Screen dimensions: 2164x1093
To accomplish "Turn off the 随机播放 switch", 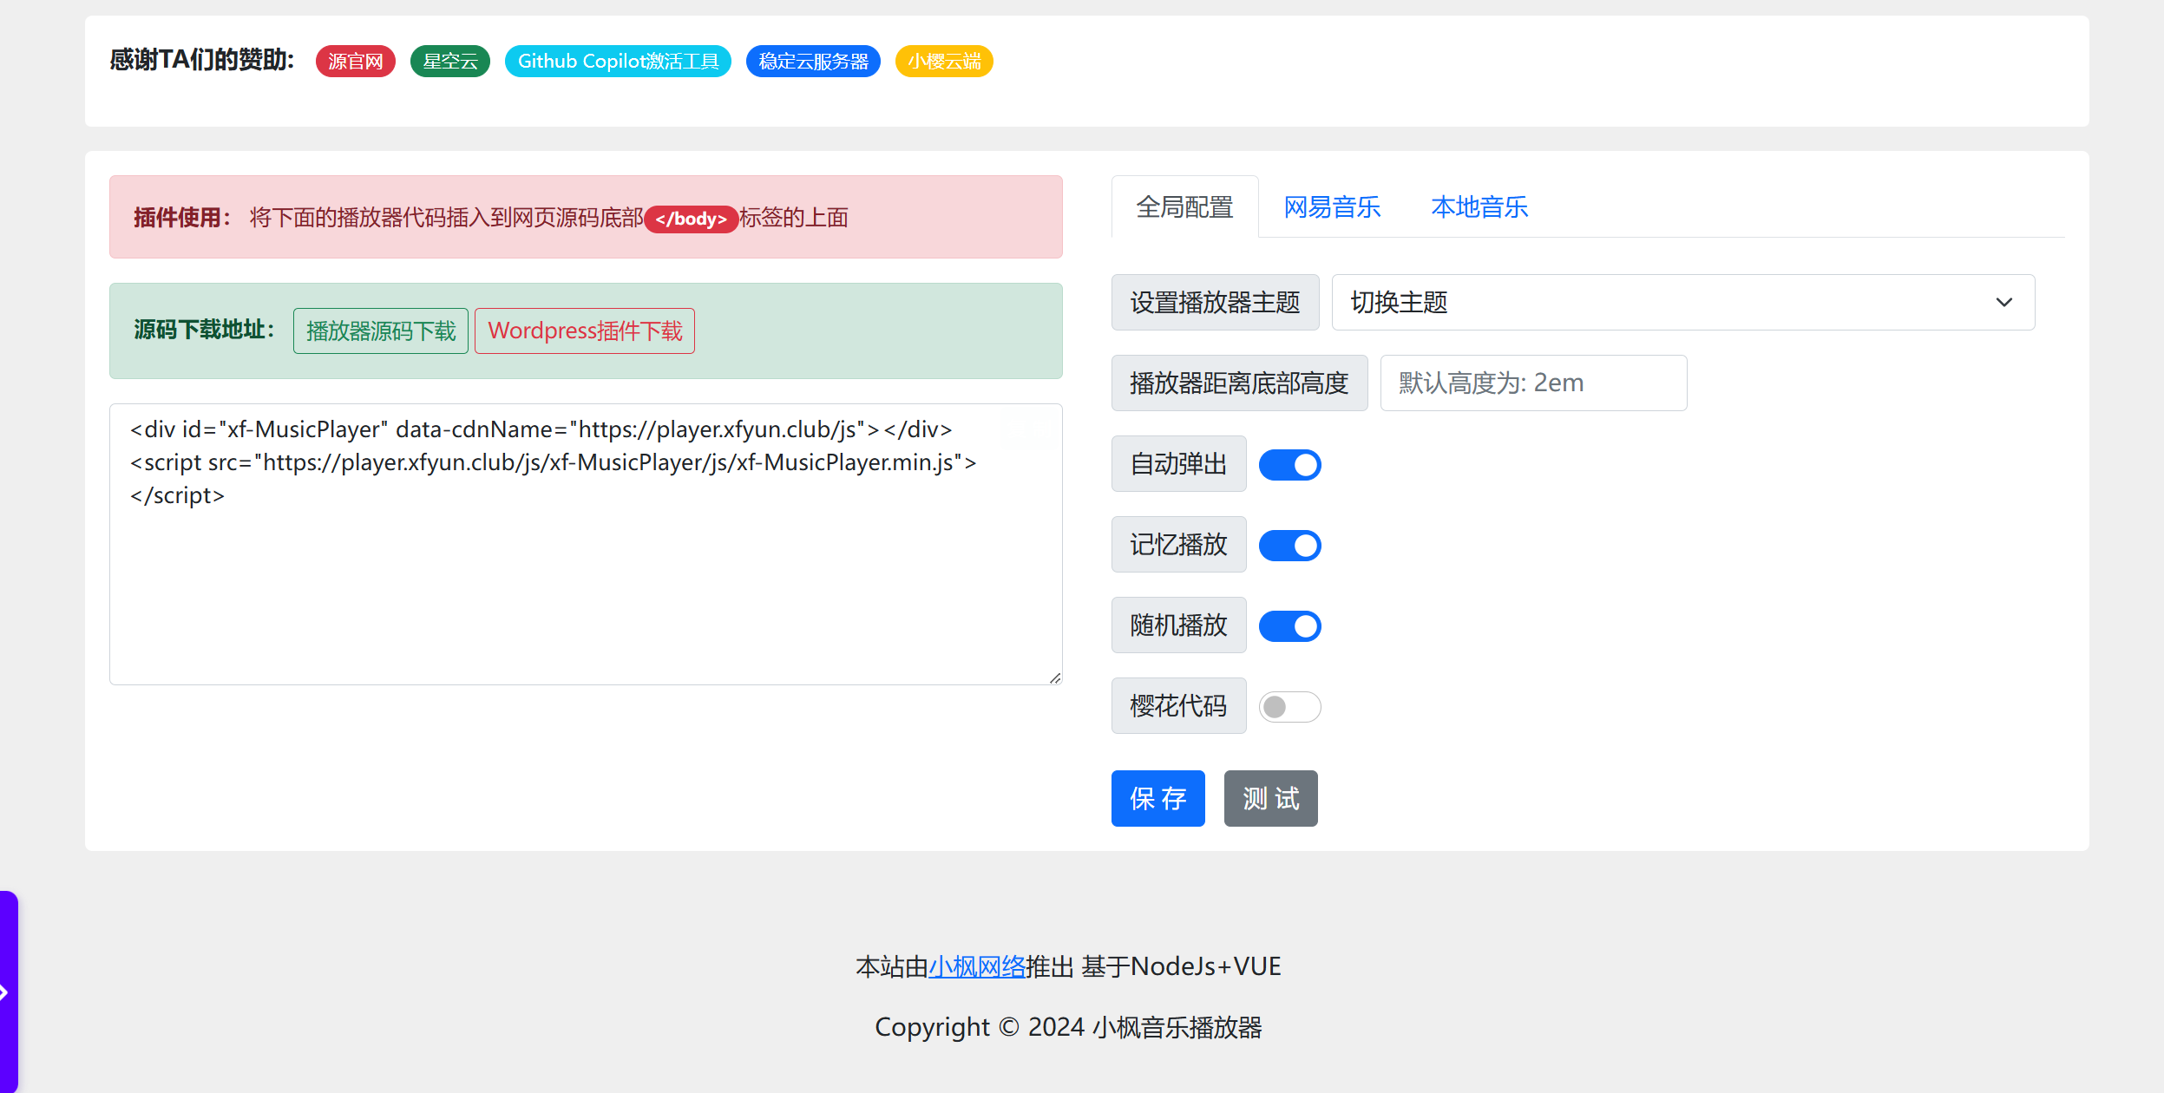I will [x=1289, y=626].
